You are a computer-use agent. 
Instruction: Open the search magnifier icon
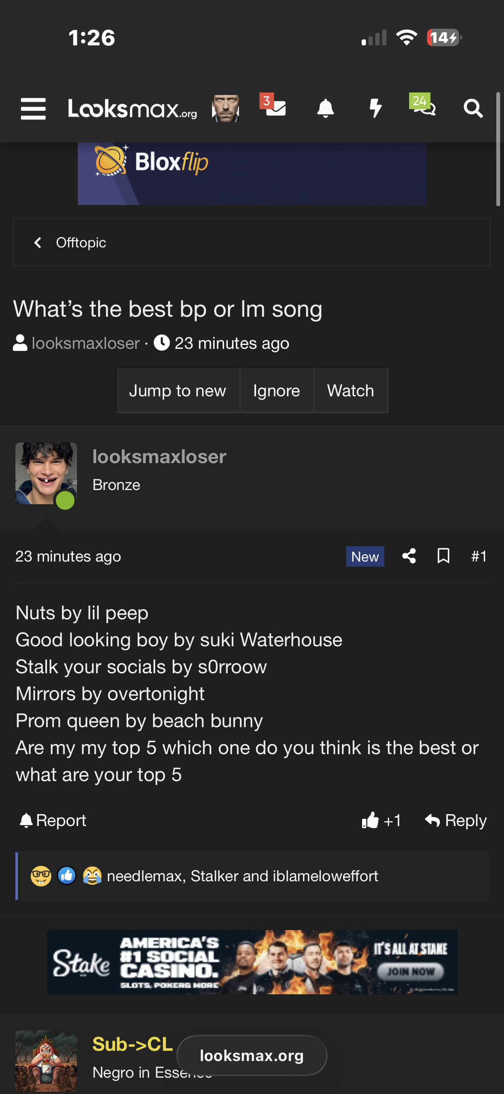pos(473,108)
